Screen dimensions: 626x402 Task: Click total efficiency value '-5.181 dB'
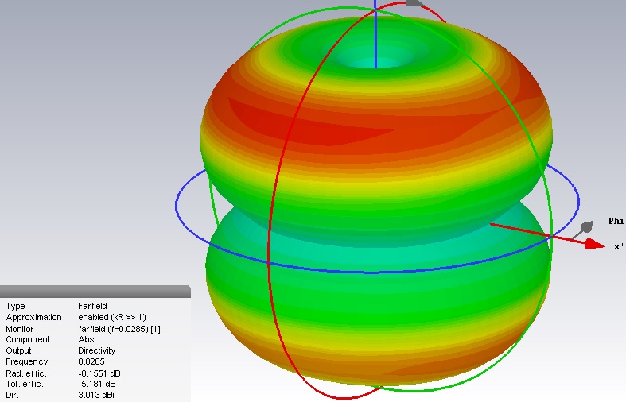[97, 384]
